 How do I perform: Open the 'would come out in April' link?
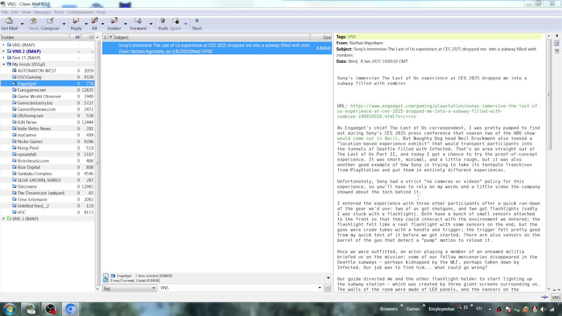point(367,138)
